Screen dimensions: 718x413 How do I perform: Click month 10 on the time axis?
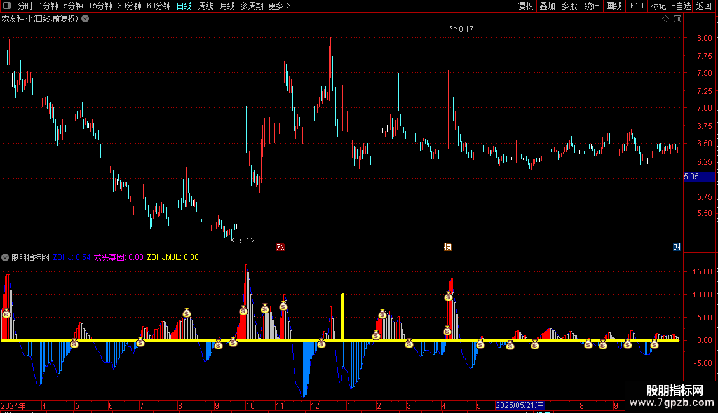[x=250, y=405]
